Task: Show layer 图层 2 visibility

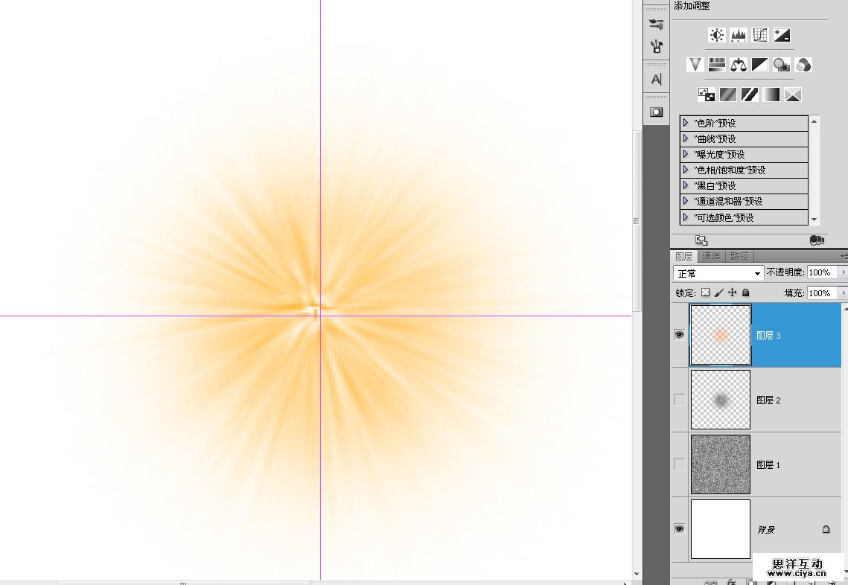Action: pyautogui.click(x=679, y=400)
